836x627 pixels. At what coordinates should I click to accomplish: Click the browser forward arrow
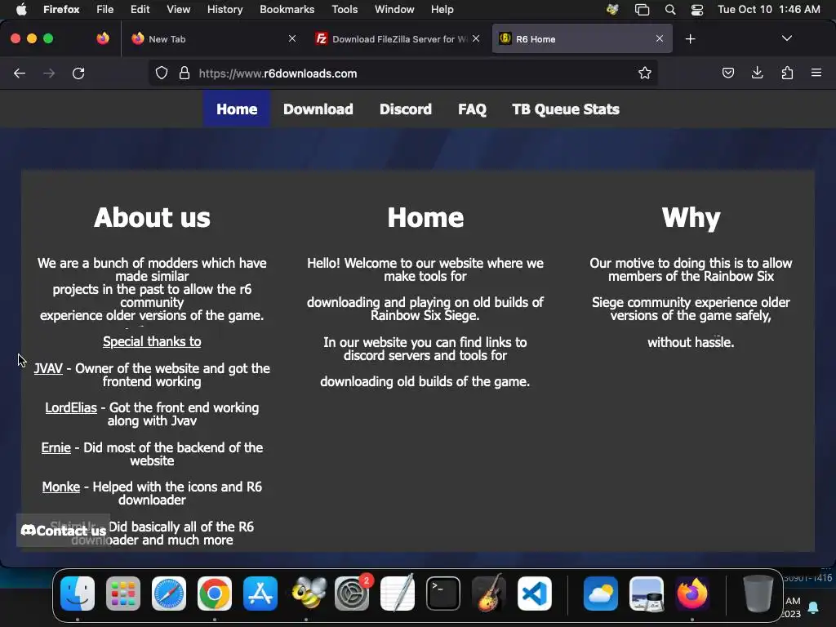coord(49,73)
